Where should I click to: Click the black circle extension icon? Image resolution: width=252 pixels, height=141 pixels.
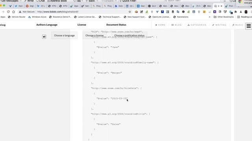pos(183,12)
